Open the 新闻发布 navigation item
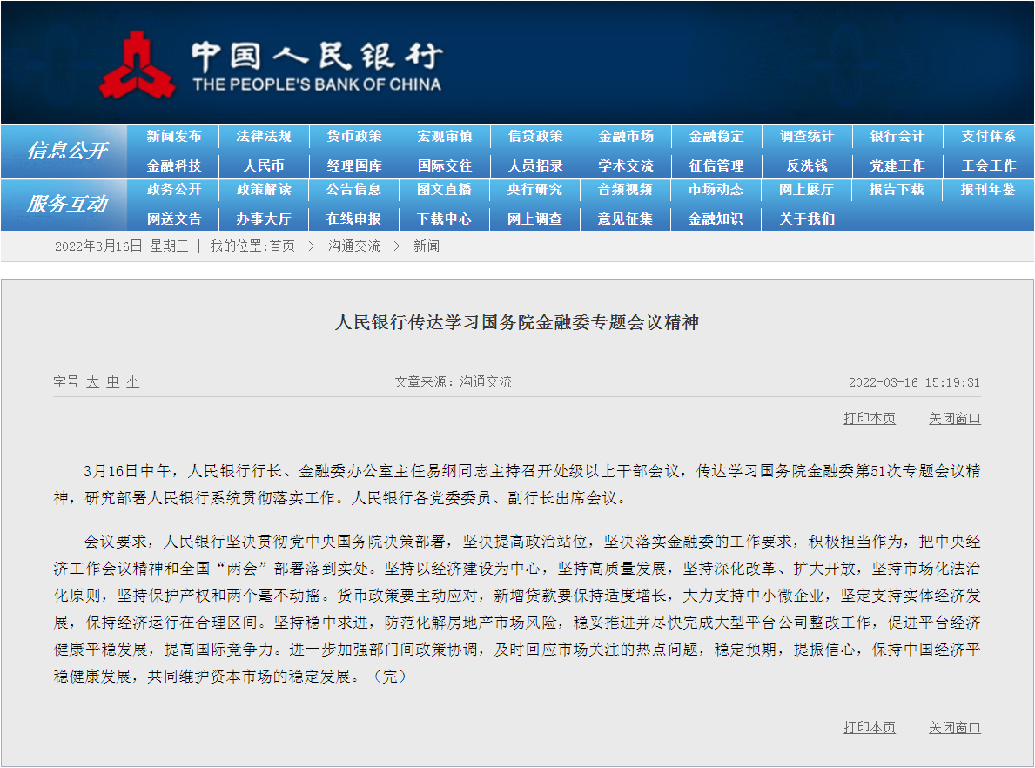This screenshot has height=768, width=1035. pos(173,136)
